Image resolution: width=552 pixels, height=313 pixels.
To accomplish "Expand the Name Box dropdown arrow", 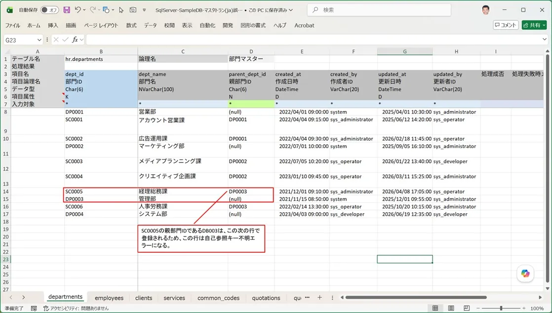I will [39, 40].
